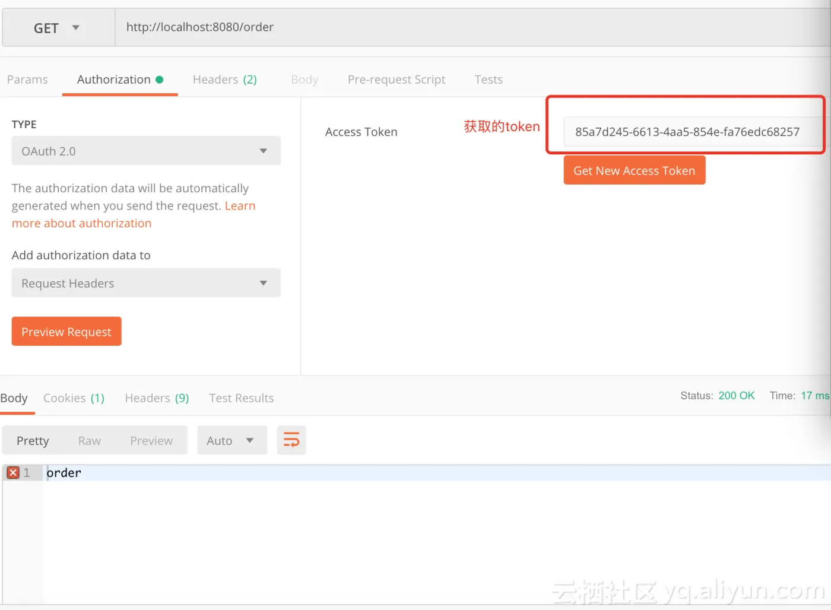This screenshot has width=831, height=610.
Task: Switch to the Params tab
Action: click(27, 80)
